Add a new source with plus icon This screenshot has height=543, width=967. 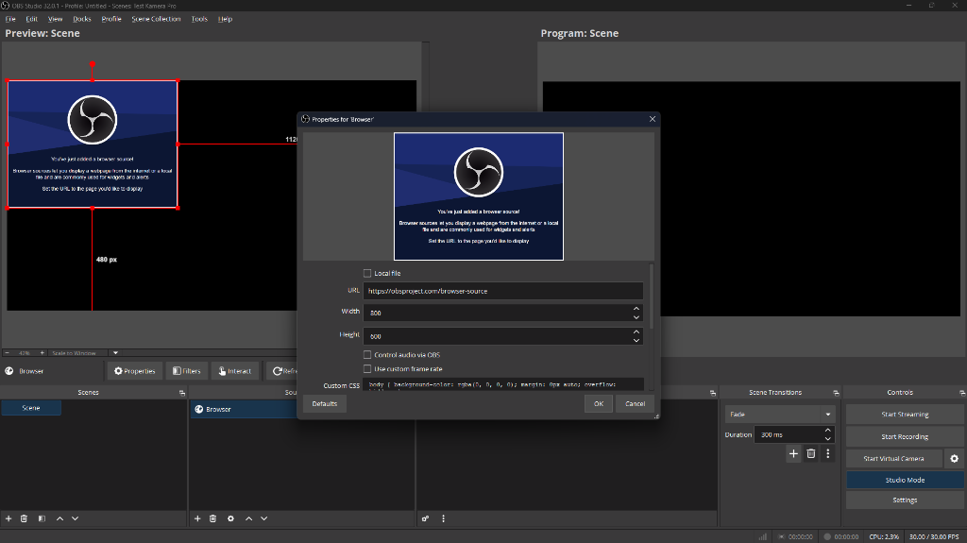point(197,519)
